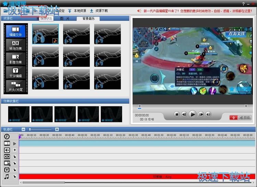Open the 影像效果 image effects panel
The width and height of the screenshot is (257, 187).
[x=15, y=59]
